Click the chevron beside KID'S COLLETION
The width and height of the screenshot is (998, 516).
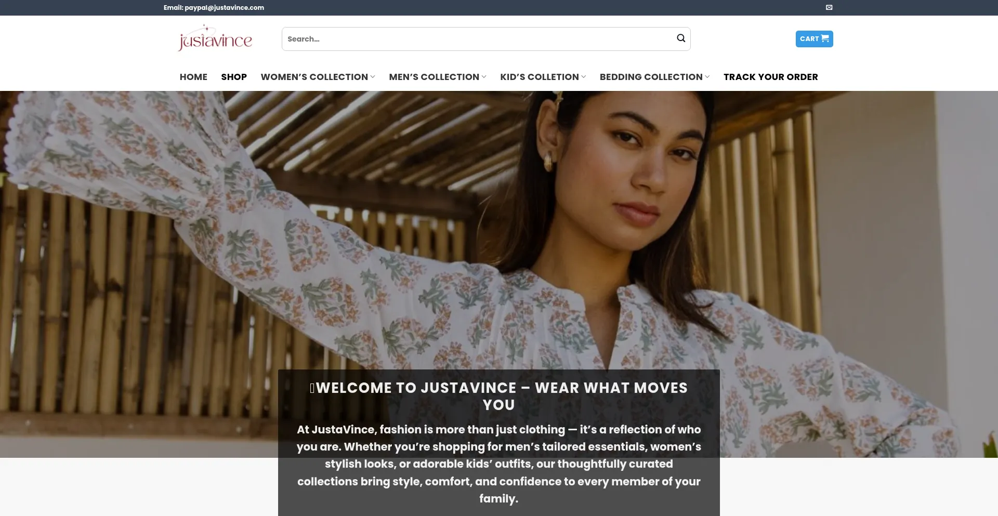click(584, 77)
